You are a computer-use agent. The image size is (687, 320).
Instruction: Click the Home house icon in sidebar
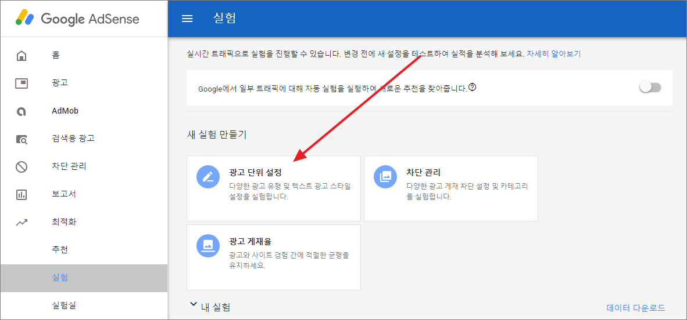(21, 56)
